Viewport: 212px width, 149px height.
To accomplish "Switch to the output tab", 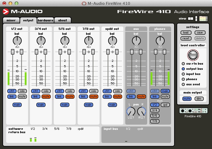I will [28, 20].
